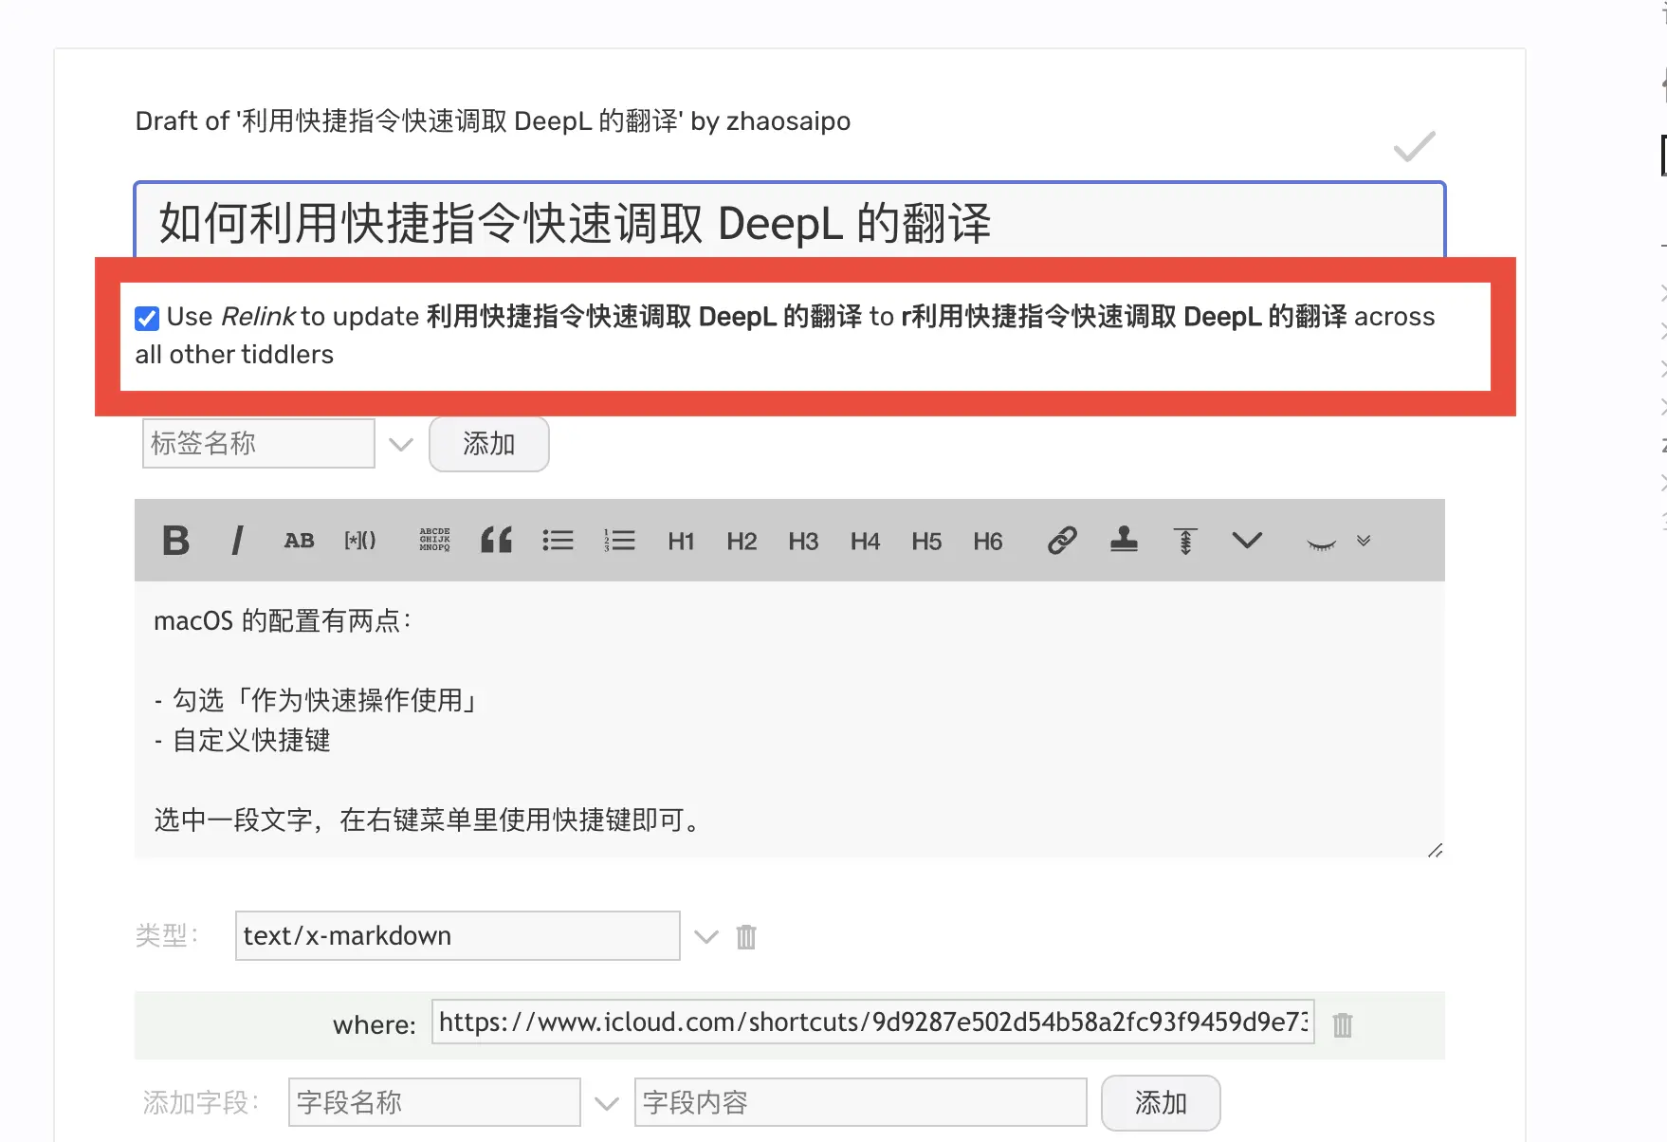Edit the type field text/x-markdown

click(458, 935)
